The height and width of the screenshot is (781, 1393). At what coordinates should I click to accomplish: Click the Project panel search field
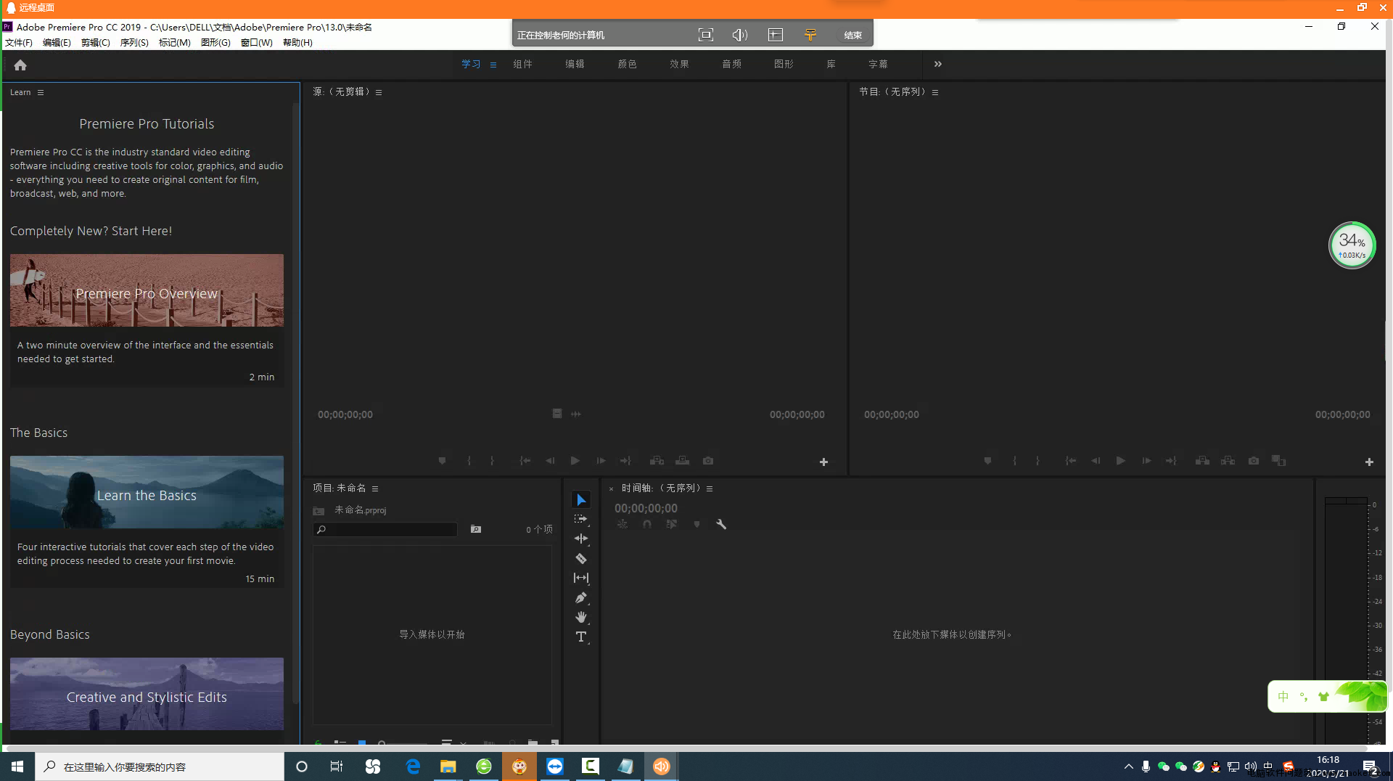[385, 529]
